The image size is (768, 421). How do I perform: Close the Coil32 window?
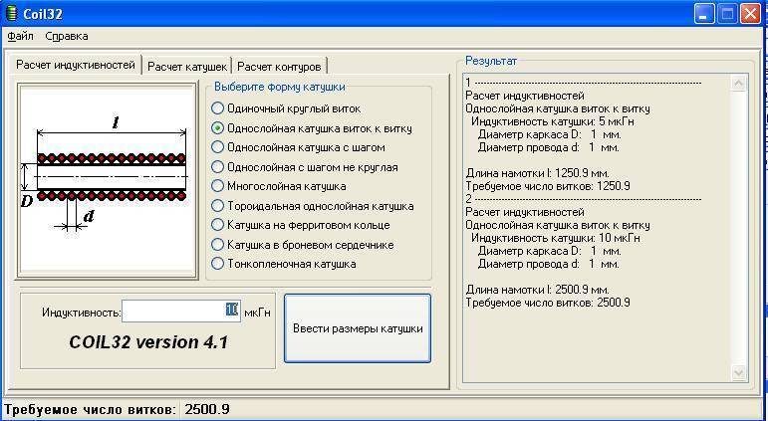[750, 14]
